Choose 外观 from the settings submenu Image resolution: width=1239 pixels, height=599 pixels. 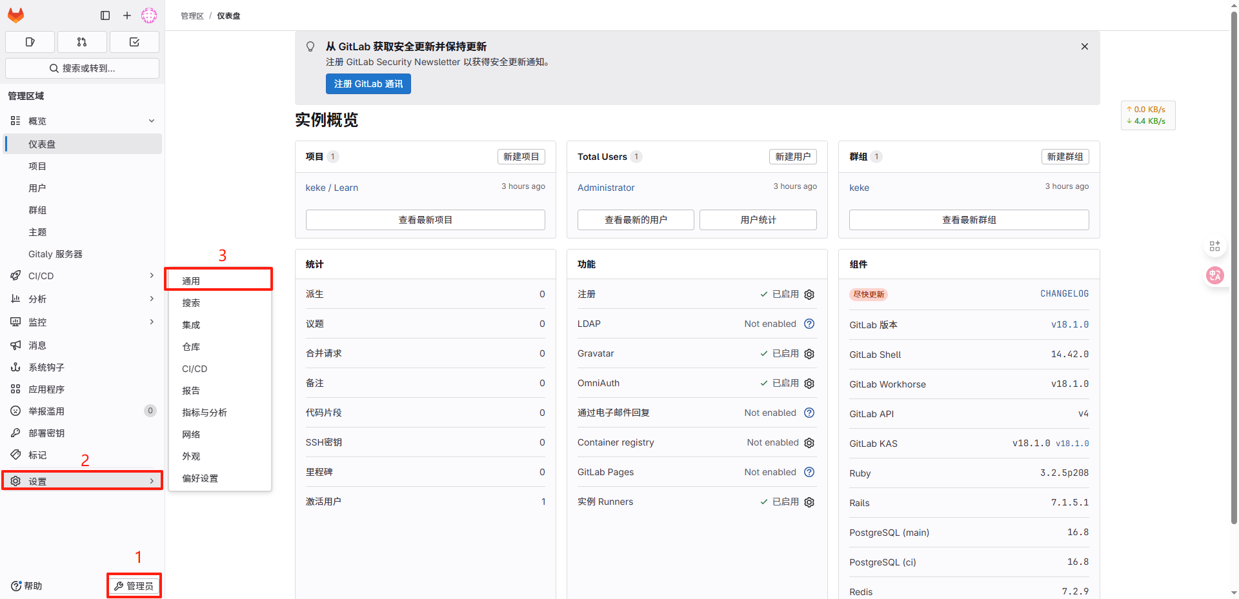191,457
